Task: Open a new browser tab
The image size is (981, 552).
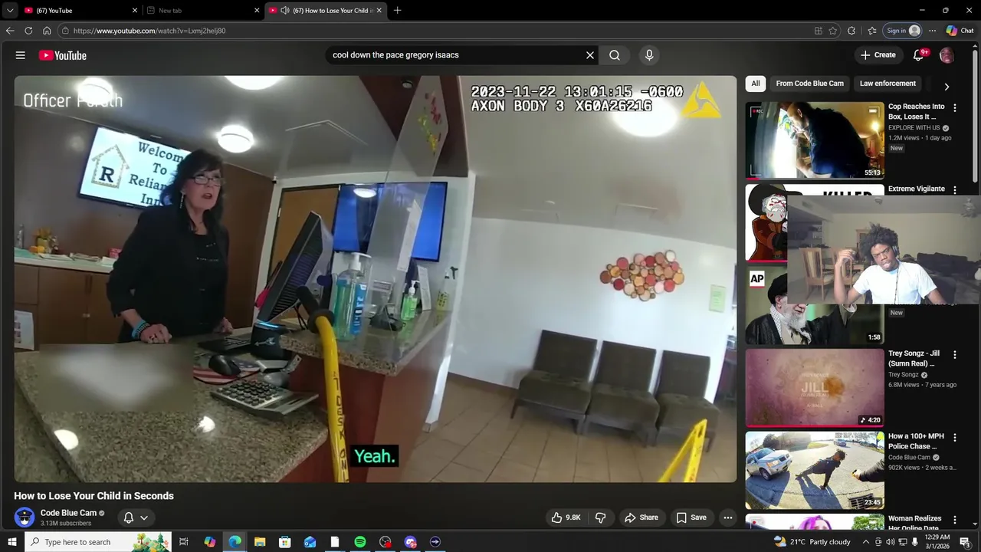Action: pyautogui.click(x=397, y=10)
